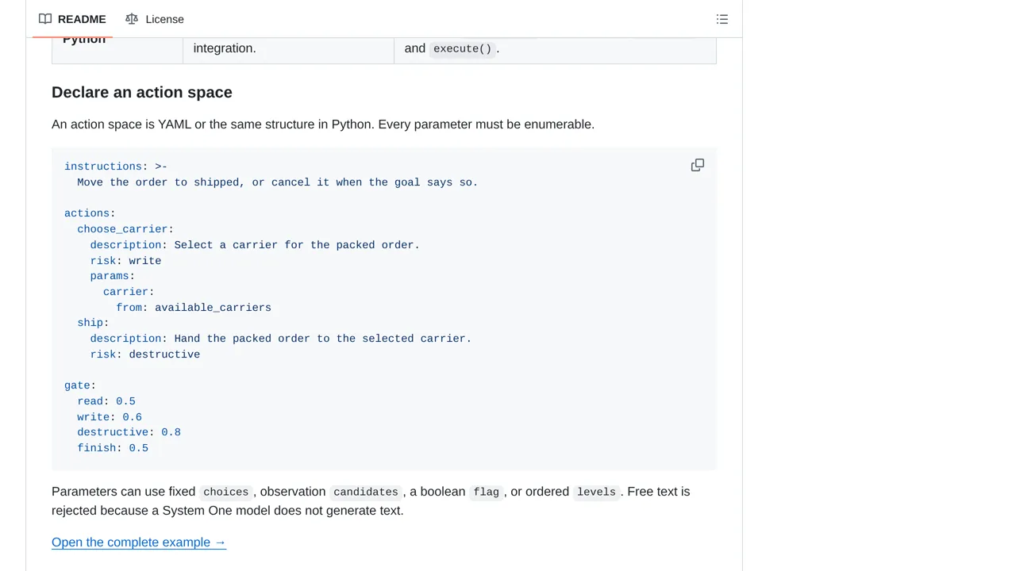The height and width of the screenshot is (571, 1016).
Task: Click 'Move the order to shipped' code line
Action: coord(278,182)
